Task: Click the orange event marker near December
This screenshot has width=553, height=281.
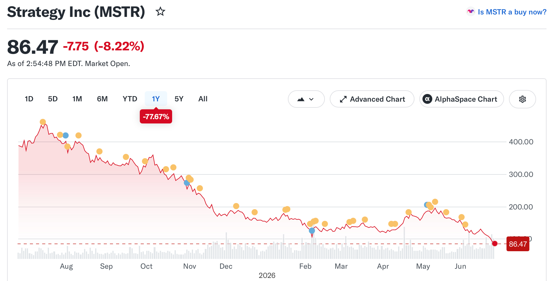Action: click(236, 206)
